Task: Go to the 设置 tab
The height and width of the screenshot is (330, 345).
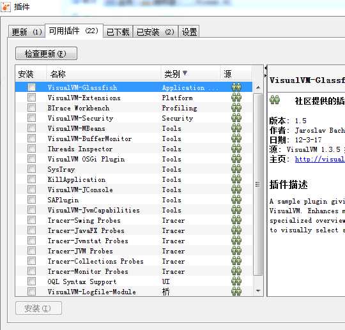Action: pos(189,32)
